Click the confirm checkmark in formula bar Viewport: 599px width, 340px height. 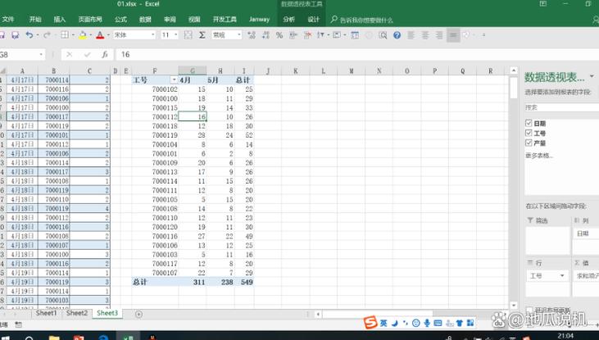tap(87, 55)
